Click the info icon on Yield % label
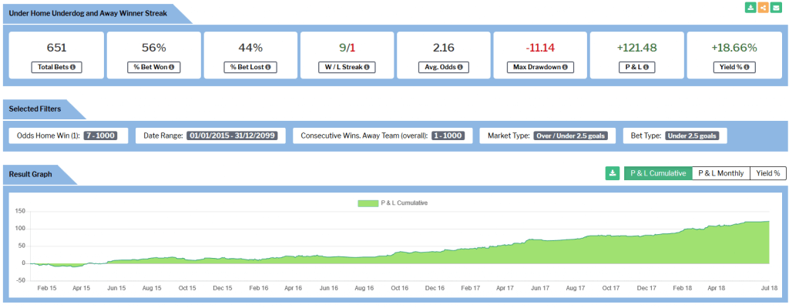Viewport: 789px width, 308px height. coord(746,68)
